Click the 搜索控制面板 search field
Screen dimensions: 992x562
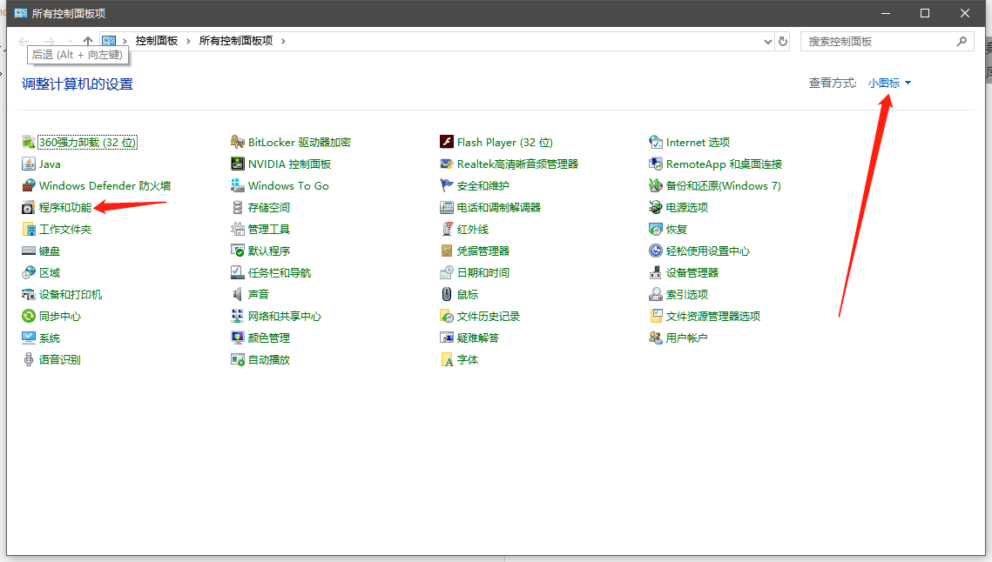(x=887, y=42)
